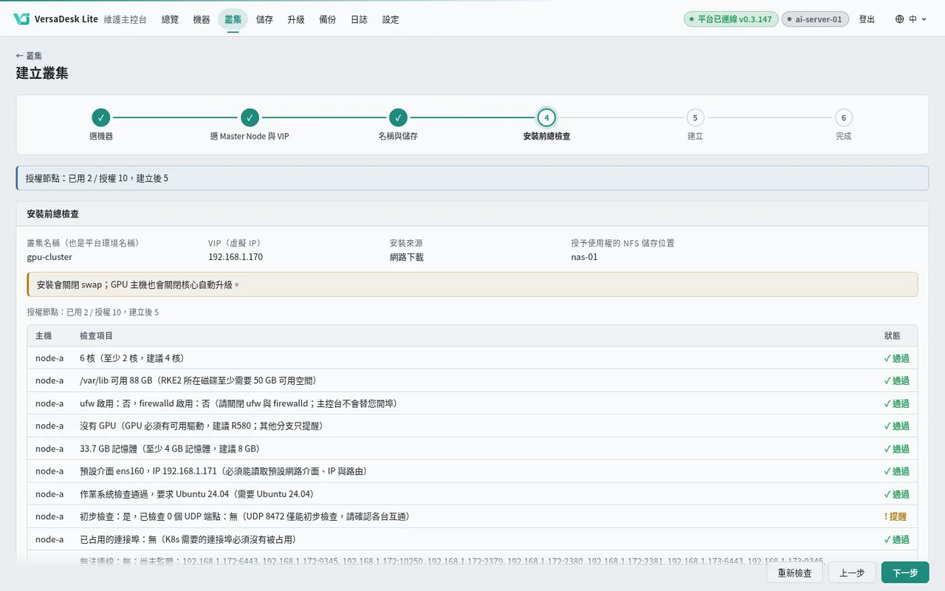
Task: Click the NFS storage value nas-01
Action: click(584, 257)
